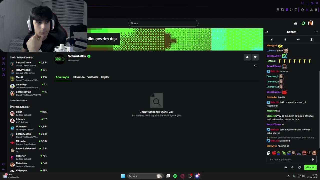Open the Kick green K logo icon
The width and height of the screenshot is (320, 180).
(303, 23)
